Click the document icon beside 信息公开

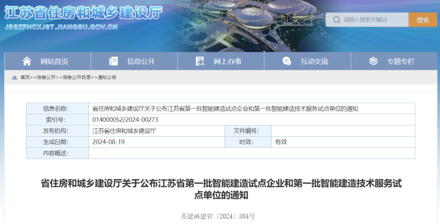coord(113,61)
